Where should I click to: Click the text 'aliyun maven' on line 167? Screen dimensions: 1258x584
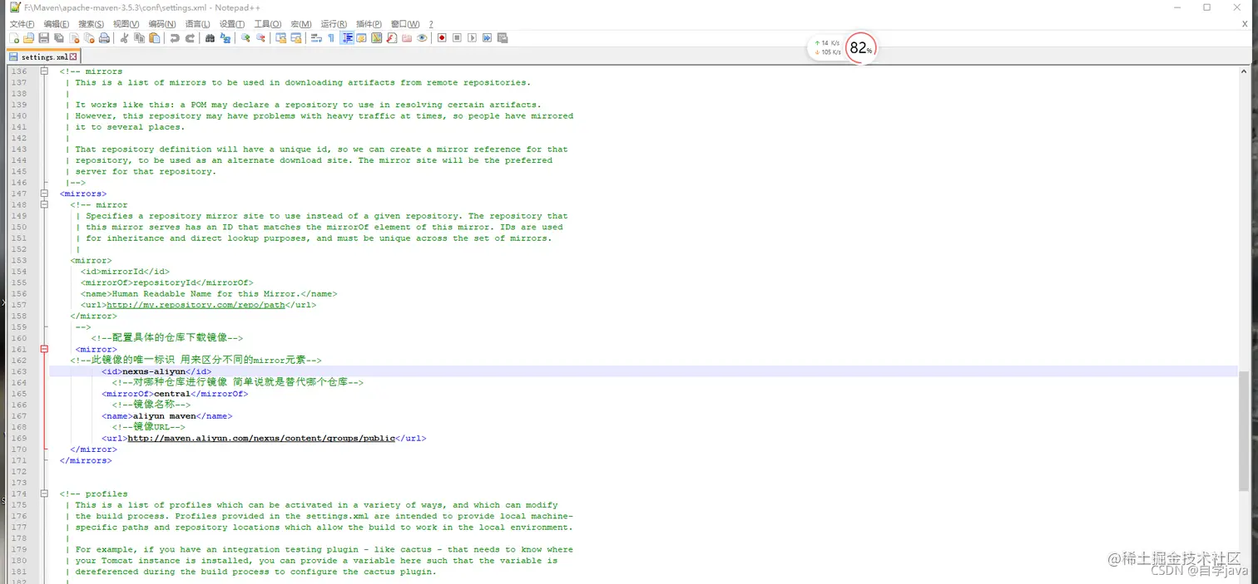[165, 415]
